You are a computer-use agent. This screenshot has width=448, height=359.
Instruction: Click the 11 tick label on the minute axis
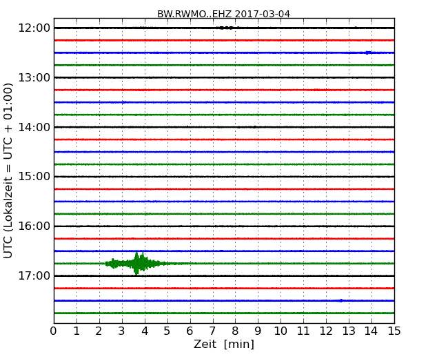(x=303, y=331)
